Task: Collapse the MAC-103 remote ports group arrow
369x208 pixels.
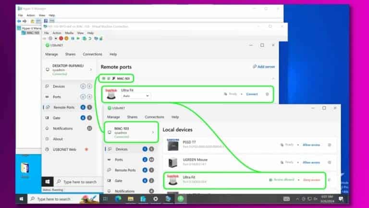Action: click(x=274, y=78)
